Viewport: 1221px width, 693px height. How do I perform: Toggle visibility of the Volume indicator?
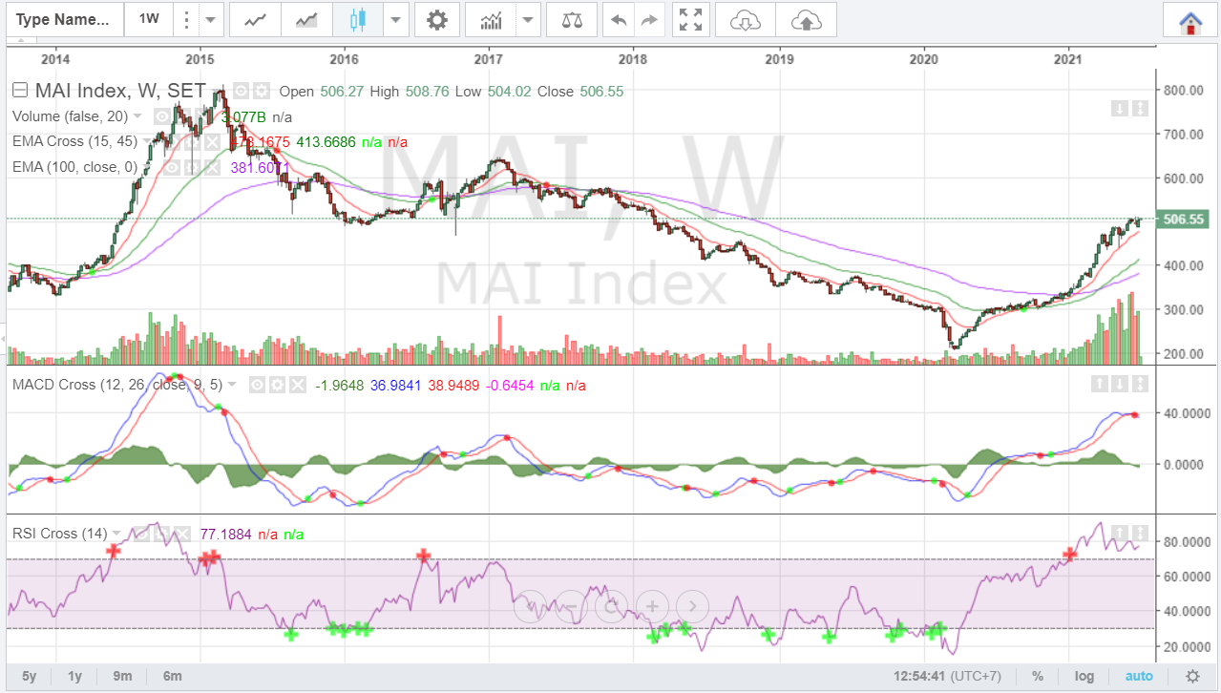click(x=162, y=116)
